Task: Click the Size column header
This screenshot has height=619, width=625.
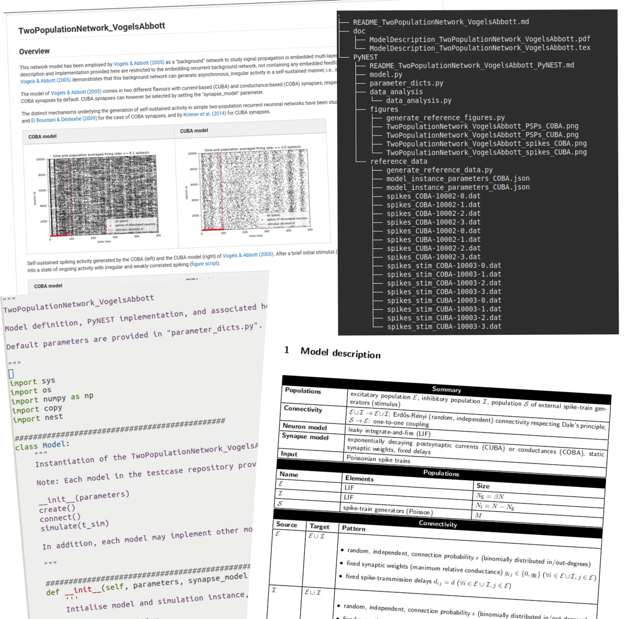Action: 483,486
